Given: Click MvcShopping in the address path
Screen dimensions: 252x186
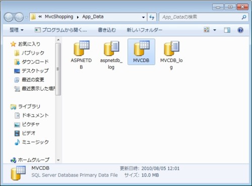Looking at the screenshot, I should coord(59,17).
